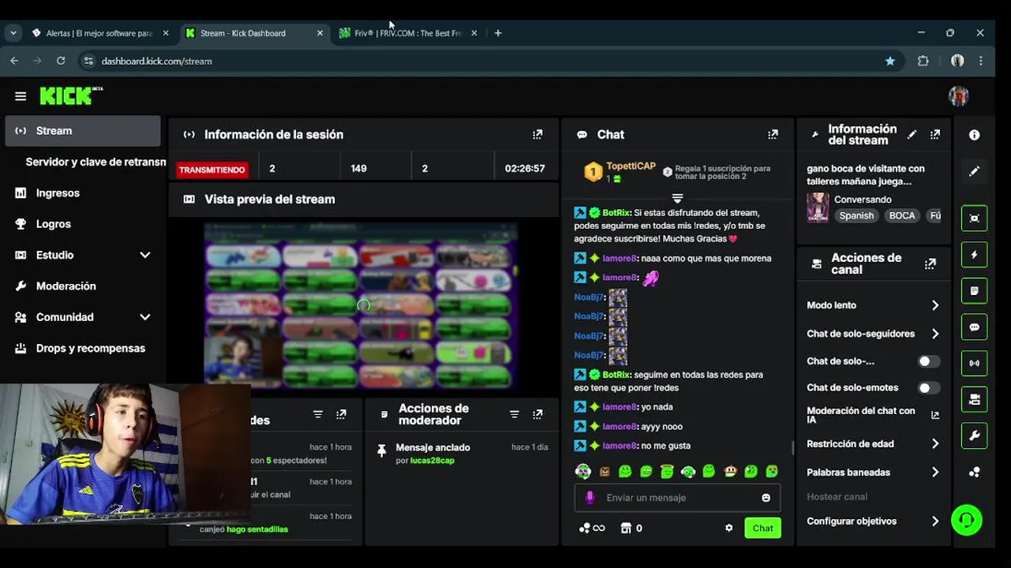Open chat settings gear icon
Image resolution: width=1011 pixels, height=568 pixels.
click(x=729, y=528)
